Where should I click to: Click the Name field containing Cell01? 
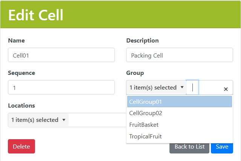pyautogui.click(x=61, y=55)
